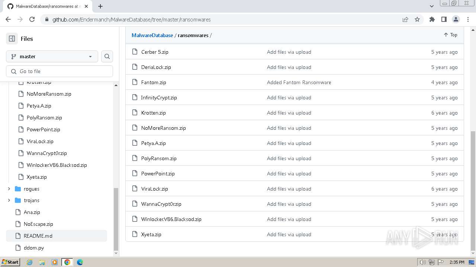
Task: Click file icon beside main ViraLock.zip
Action: coord(135,189)
